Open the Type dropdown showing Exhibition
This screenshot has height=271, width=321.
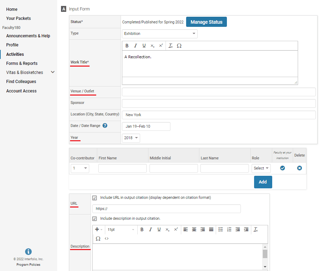[x=160, y=33]
